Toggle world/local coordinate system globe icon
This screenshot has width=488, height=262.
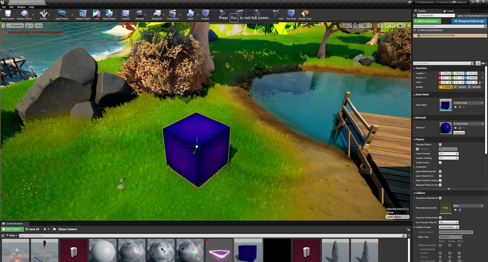click(x=355, y=25)
